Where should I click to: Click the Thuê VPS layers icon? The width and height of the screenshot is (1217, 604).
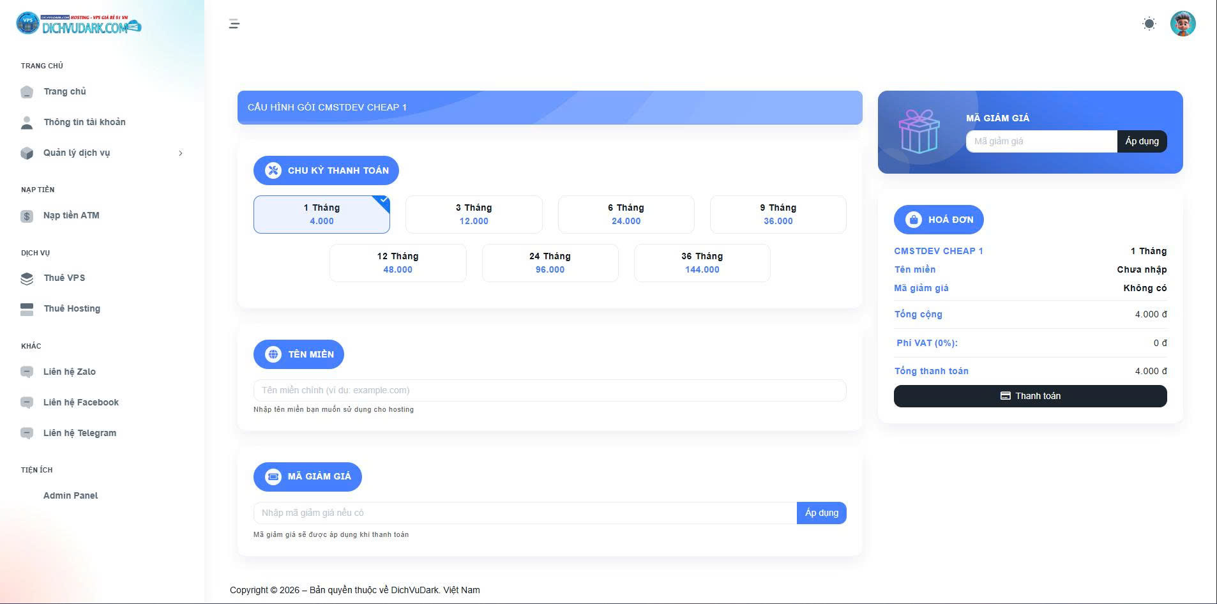click(27, 278)
